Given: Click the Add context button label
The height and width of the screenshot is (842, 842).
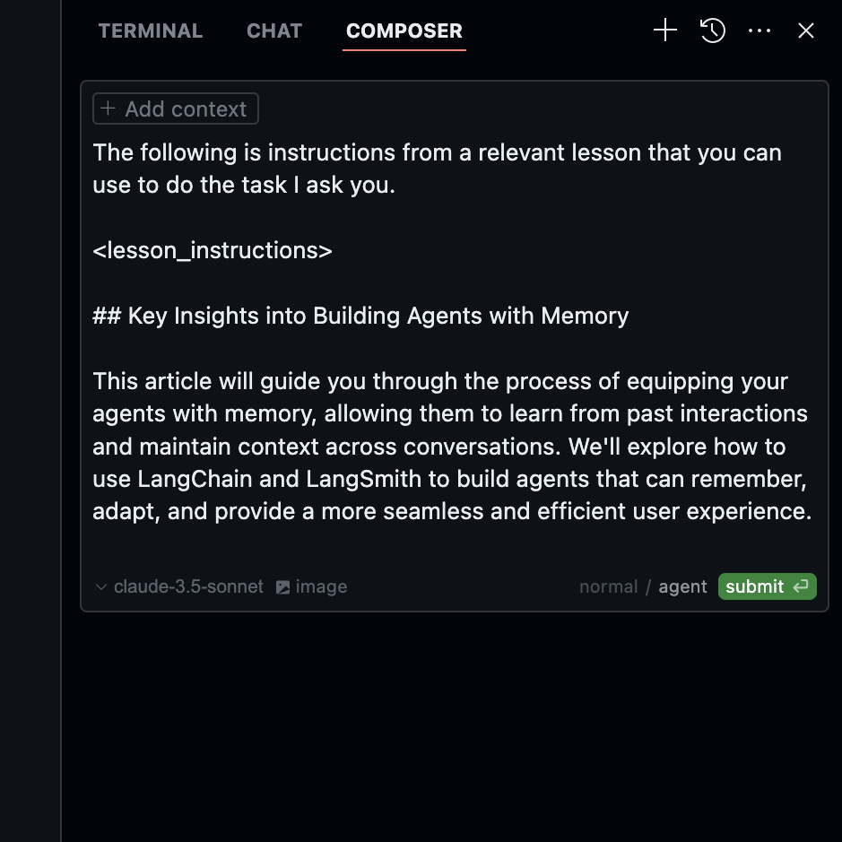Looking at the screenshot, I should click(186, 109).
